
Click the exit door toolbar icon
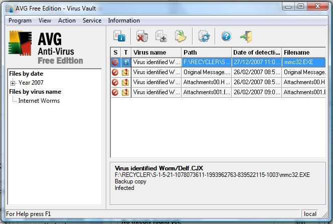(246, 37)
